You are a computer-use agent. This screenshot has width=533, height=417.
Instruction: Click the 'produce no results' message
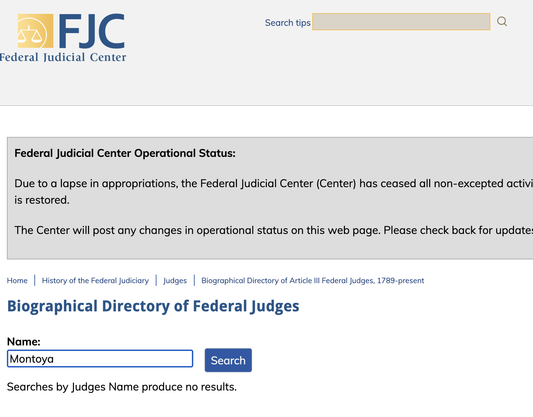(122, 387)
